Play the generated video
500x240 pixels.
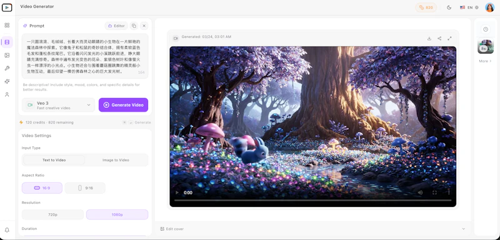[x=177, y=193]
